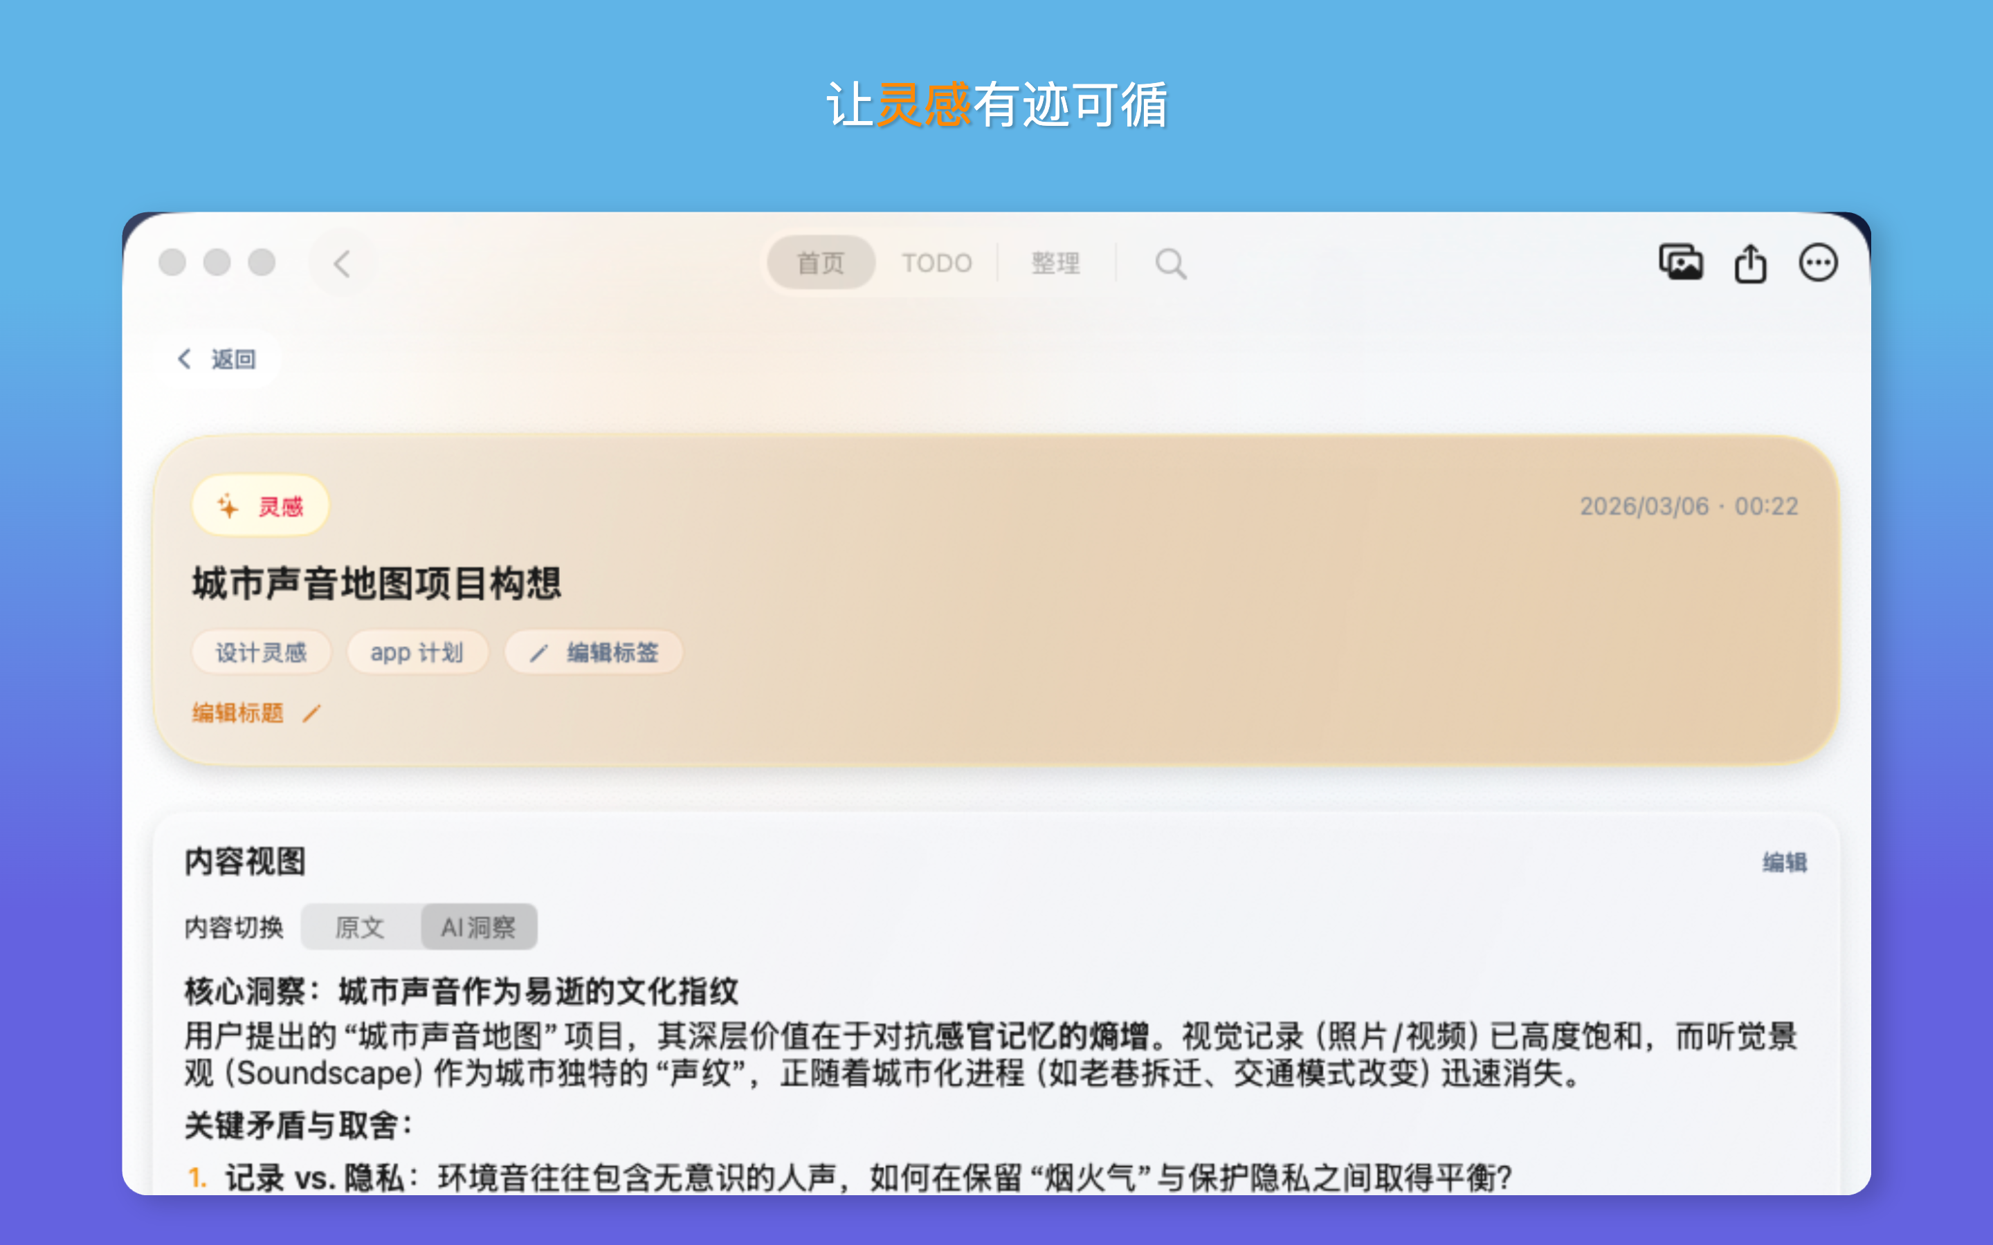Click the timestamp 2026/03/06 · 00:22
The image size is (1993, 1245).
[1689, 506]
